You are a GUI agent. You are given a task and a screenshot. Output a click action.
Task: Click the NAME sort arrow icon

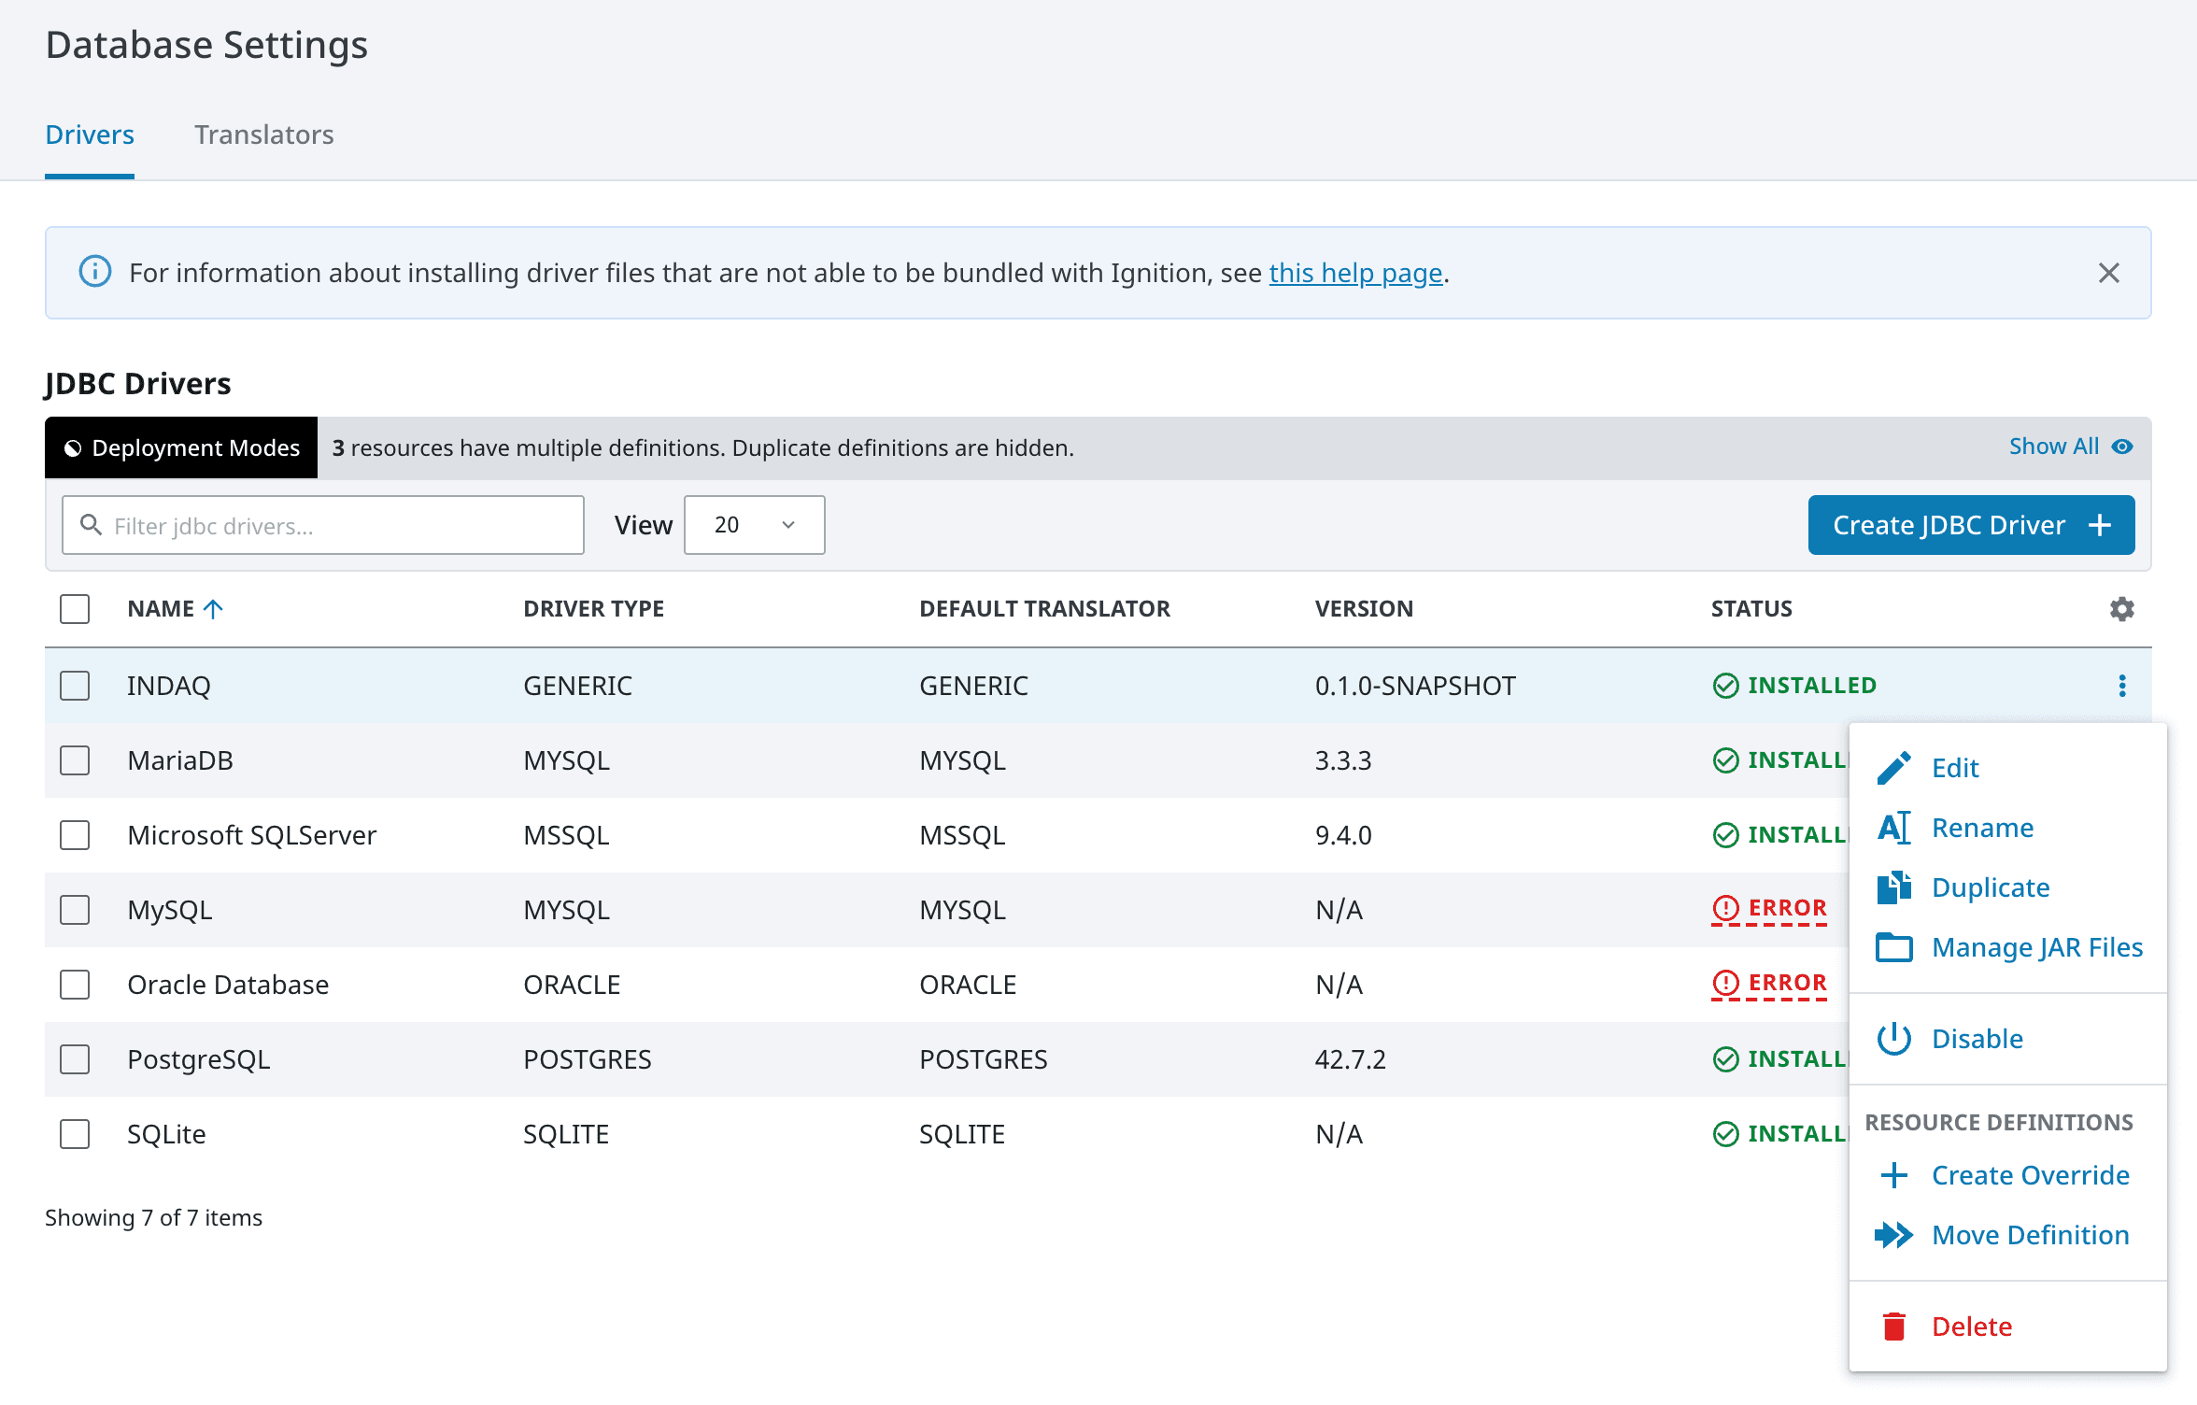(213, 609)
